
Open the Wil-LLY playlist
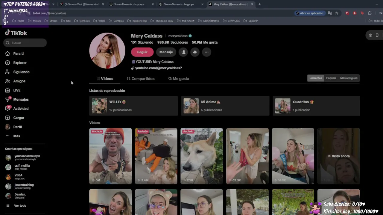(133, 106)
